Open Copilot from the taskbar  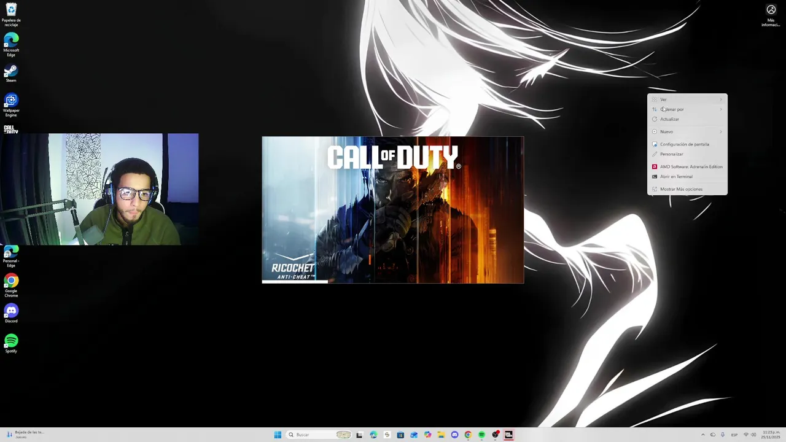click(427, 435)
